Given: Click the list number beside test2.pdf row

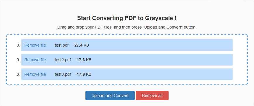Looking at the screenshot, I should [18, 60].
